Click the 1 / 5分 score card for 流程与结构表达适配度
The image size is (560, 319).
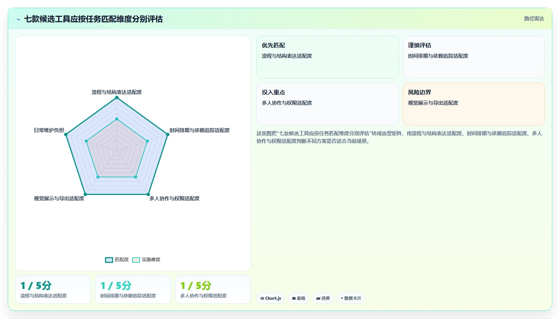tap(53, 289)
